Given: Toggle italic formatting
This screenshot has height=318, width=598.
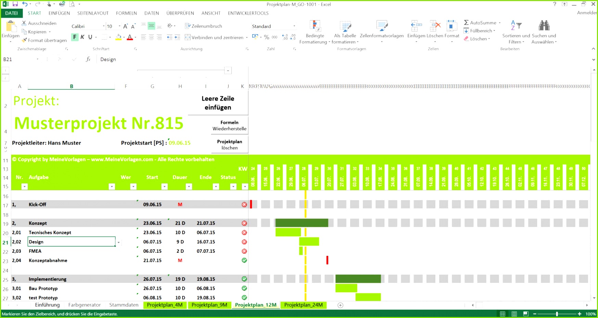Looking at the screenshot, I should coord(82,37).
